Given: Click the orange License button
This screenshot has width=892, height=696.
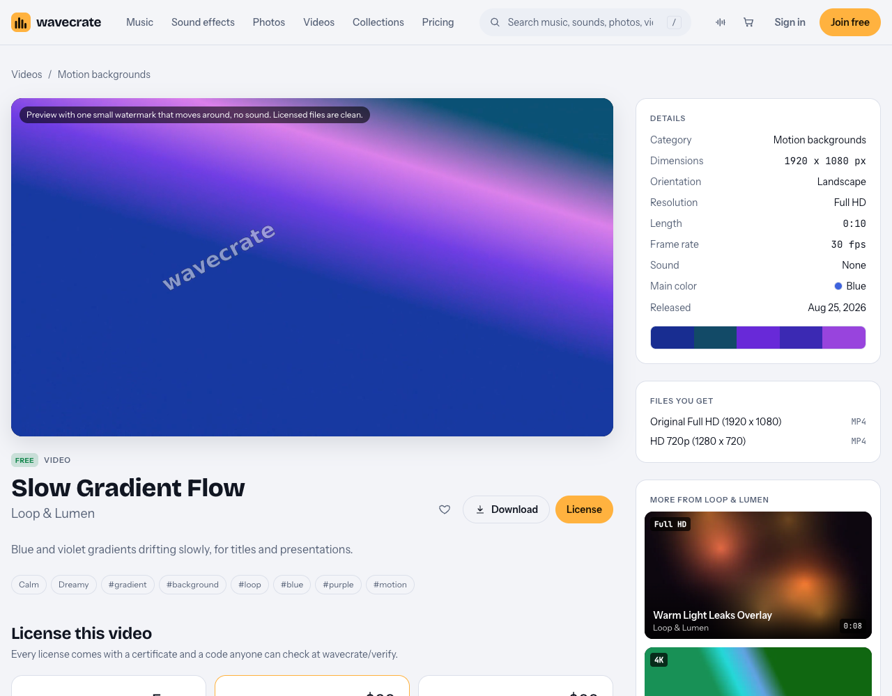Looking at the screenshot, I should 584,509.
